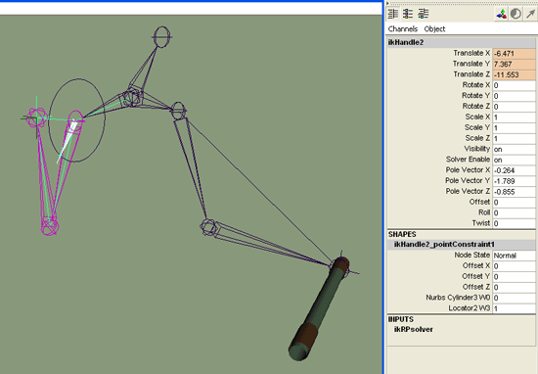Screen dimensions: 538x374
Task: Click the Scale X value field
Action: coord(514,117)
